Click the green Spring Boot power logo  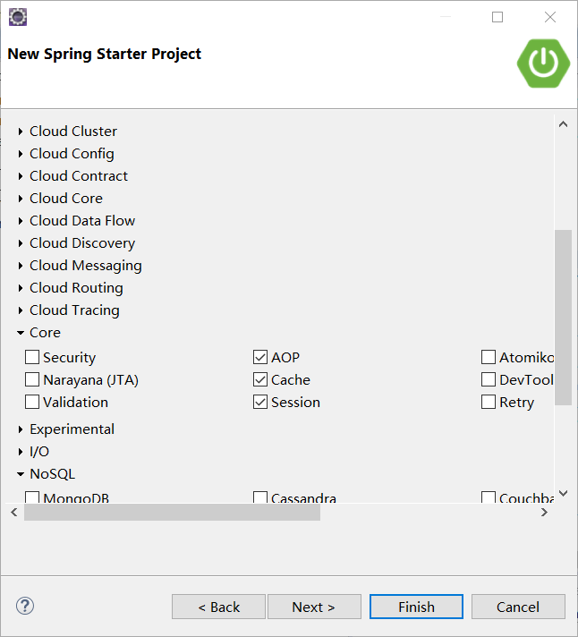point(543,63)
